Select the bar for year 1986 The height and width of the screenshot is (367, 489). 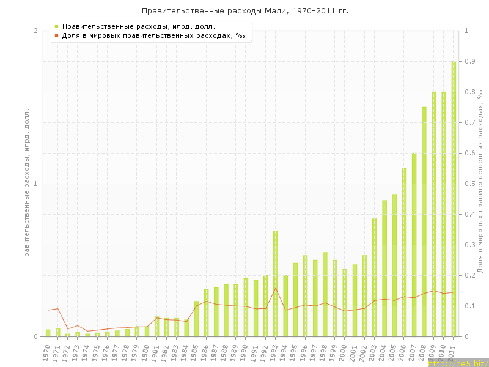click(207, 312)
